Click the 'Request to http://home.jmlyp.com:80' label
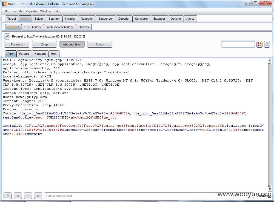The image size is (274, 202). 36,36
